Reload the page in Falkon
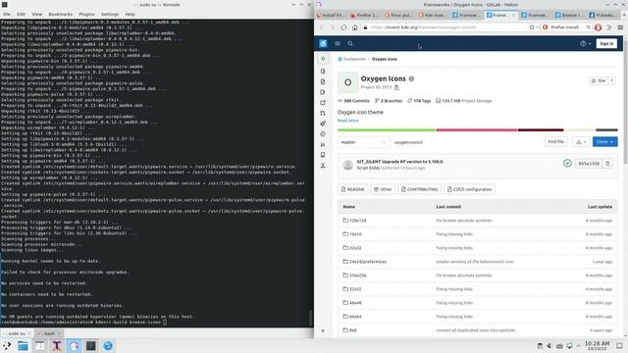 (343, 27)
